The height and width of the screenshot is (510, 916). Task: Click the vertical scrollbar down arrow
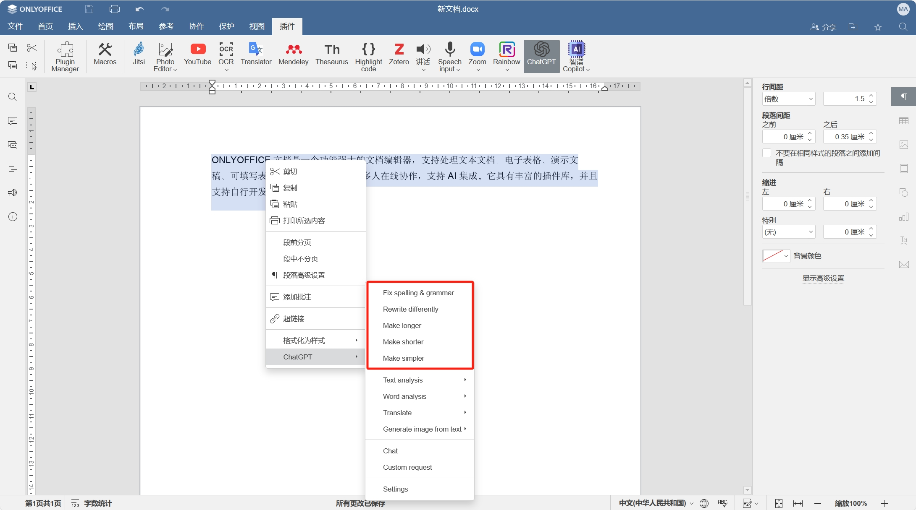[747, 490]
